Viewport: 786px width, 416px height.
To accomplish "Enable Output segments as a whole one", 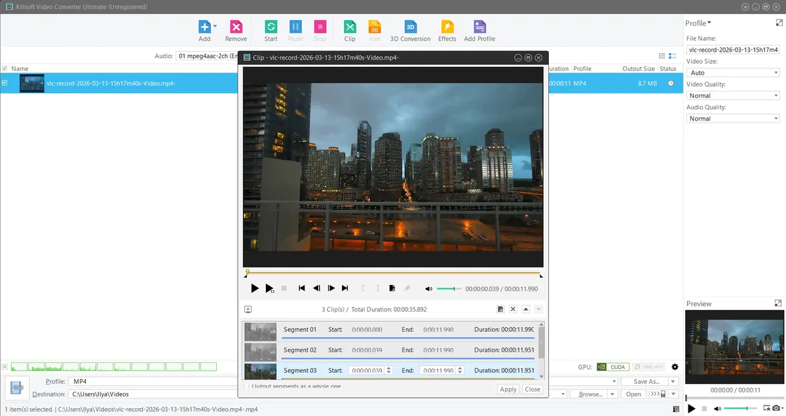I will [246, 387].
